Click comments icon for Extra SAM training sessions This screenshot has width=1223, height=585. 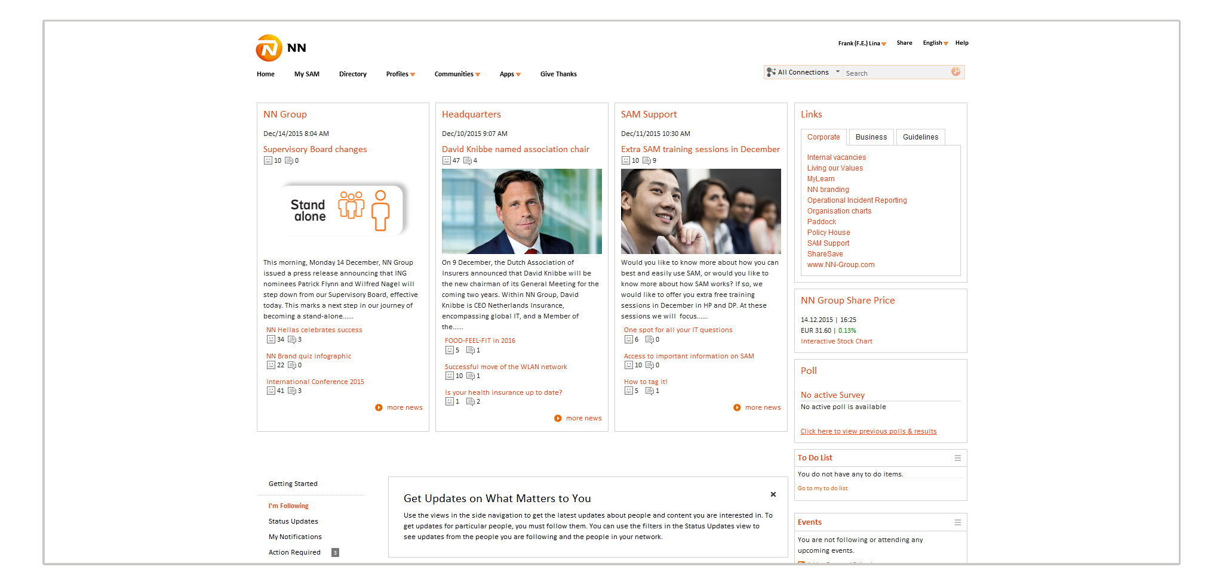tap(647, 161)
